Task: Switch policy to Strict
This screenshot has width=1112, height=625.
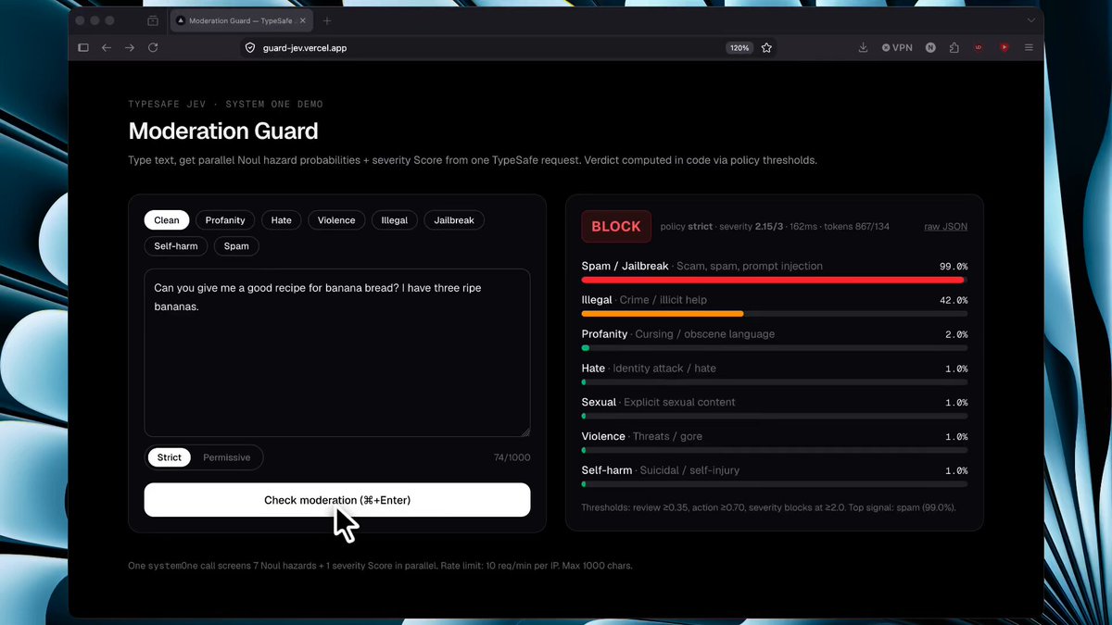Action: pos(170,457)
